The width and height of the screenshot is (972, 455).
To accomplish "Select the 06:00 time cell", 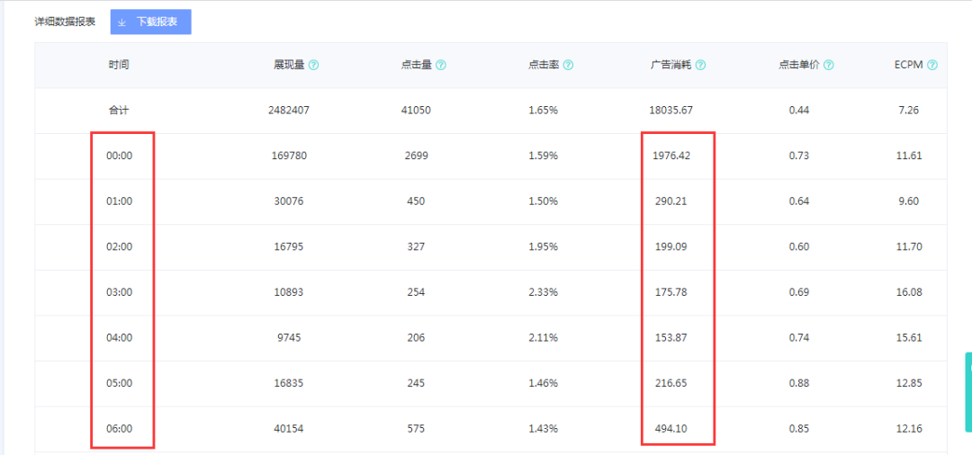I will (119, 429).
